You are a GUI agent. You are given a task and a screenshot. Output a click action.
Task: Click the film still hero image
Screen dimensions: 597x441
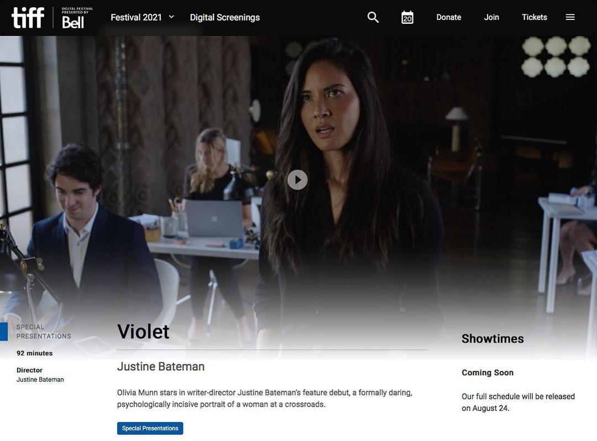(298, 179)
